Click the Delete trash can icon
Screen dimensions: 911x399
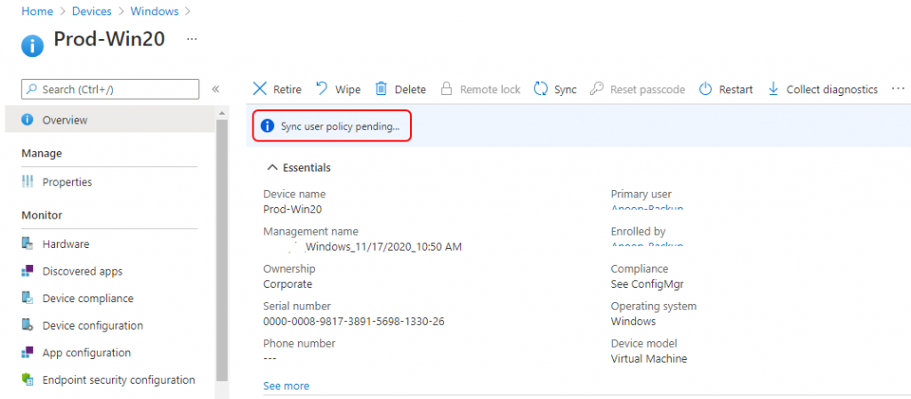381,89
